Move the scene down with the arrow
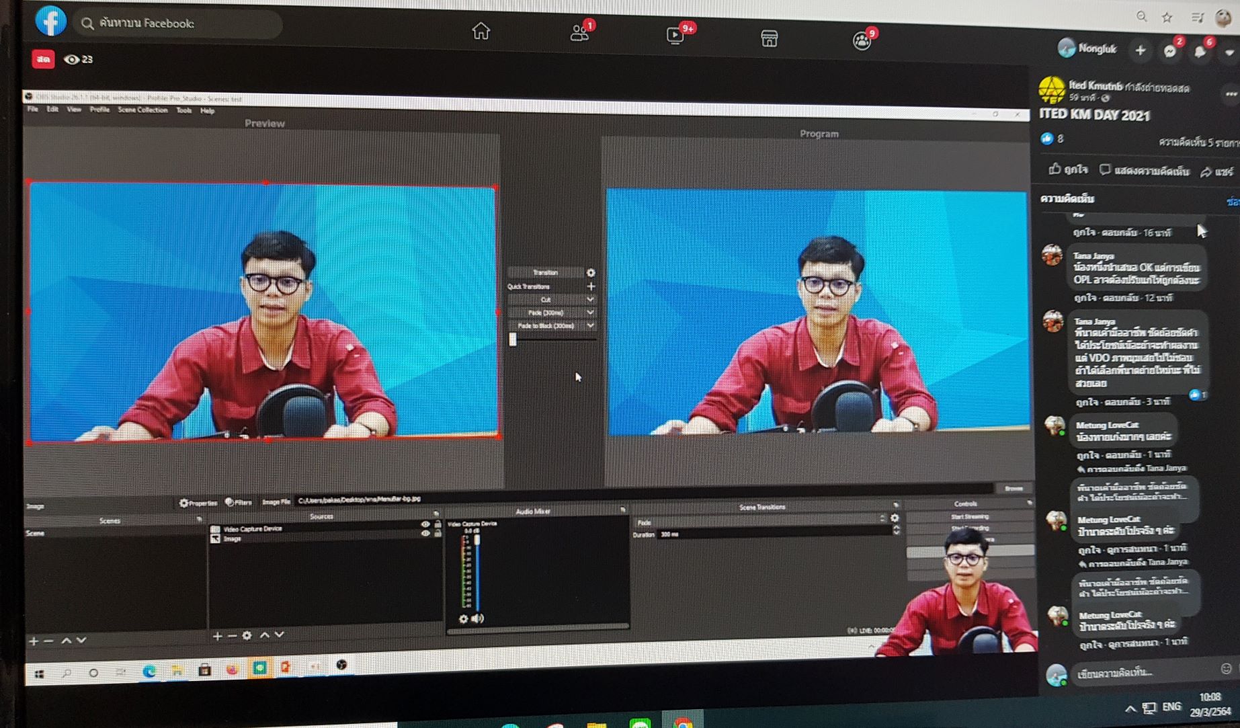 [x=81, y=641]
